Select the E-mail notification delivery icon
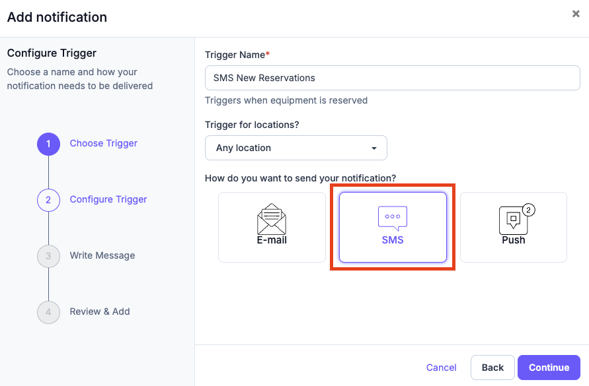 click(271, 227)
